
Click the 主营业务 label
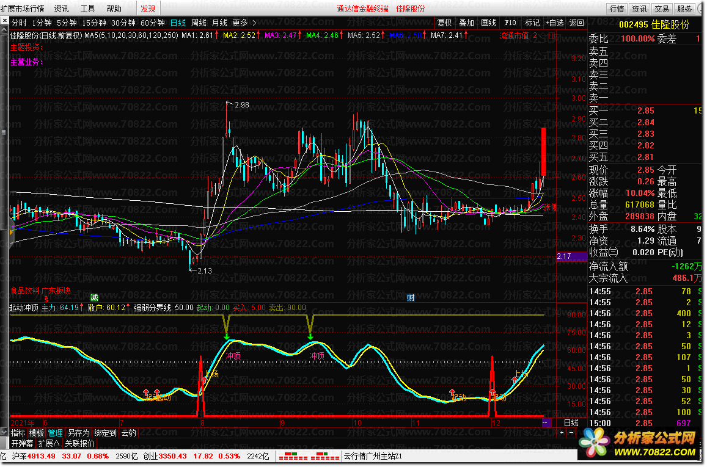(26, 62)
